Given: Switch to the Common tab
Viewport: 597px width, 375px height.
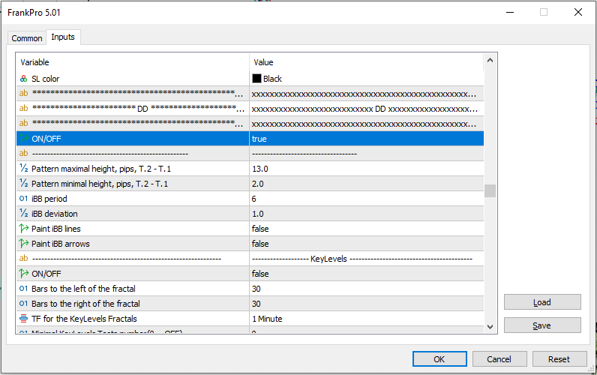Looking at the screenshot, I should pos(27,38).
